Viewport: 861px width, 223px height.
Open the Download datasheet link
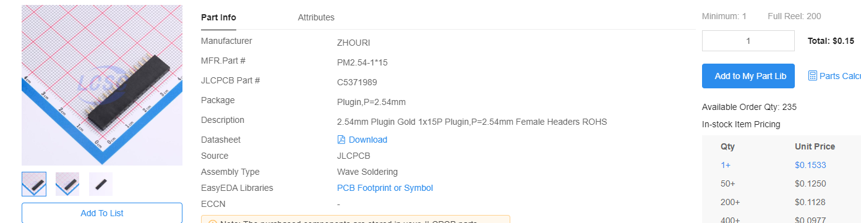pos(368,140)
